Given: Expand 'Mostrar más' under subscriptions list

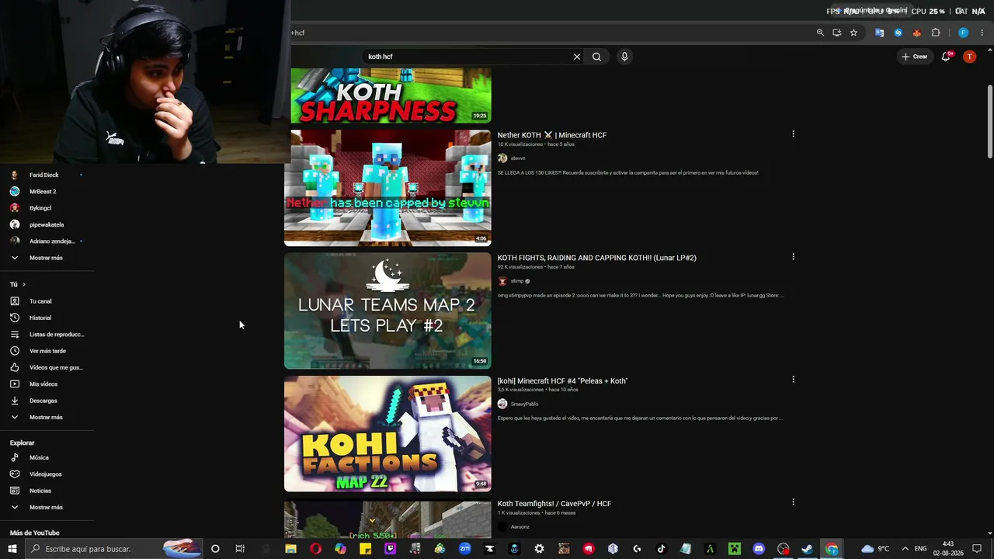Looking at the screenshot, I should coord(47,258).
